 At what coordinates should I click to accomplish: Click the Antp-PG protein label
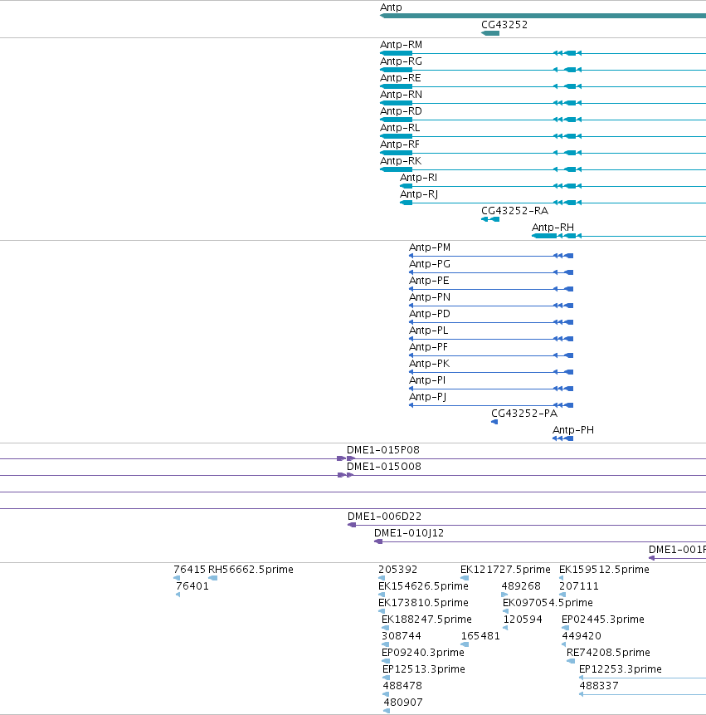click(430, 264)
